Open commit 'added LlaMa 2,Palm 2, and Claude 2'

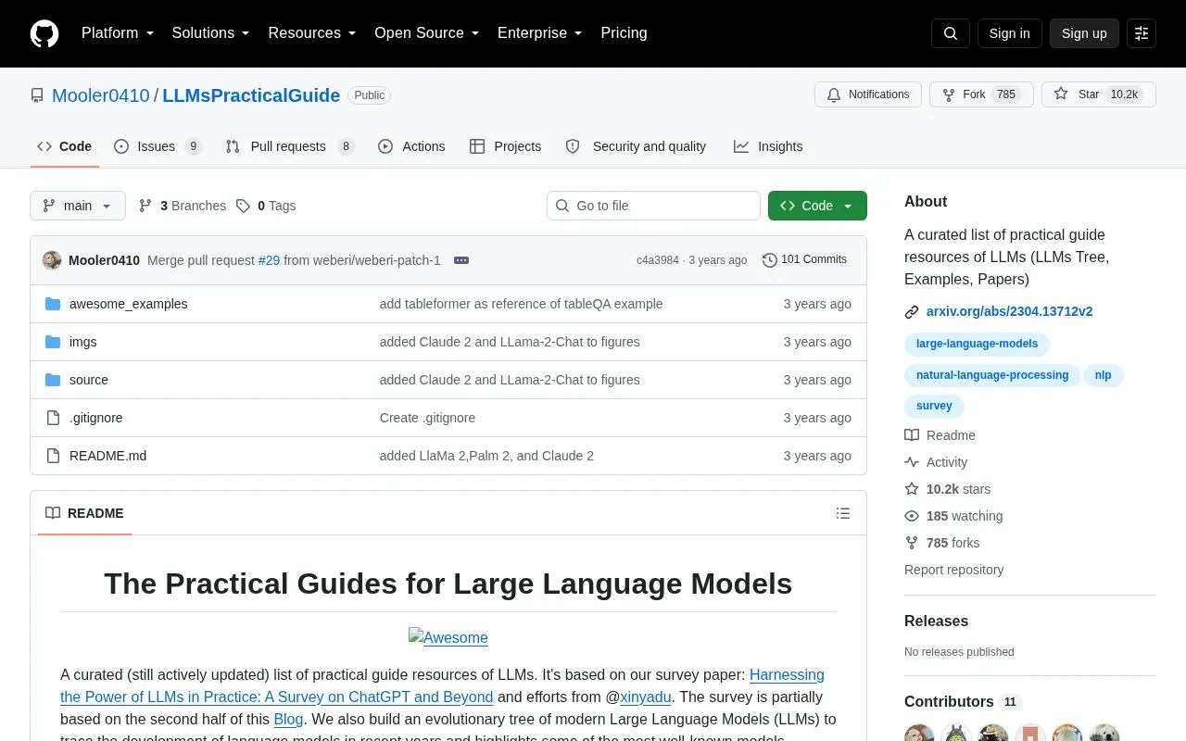point(486,456)
